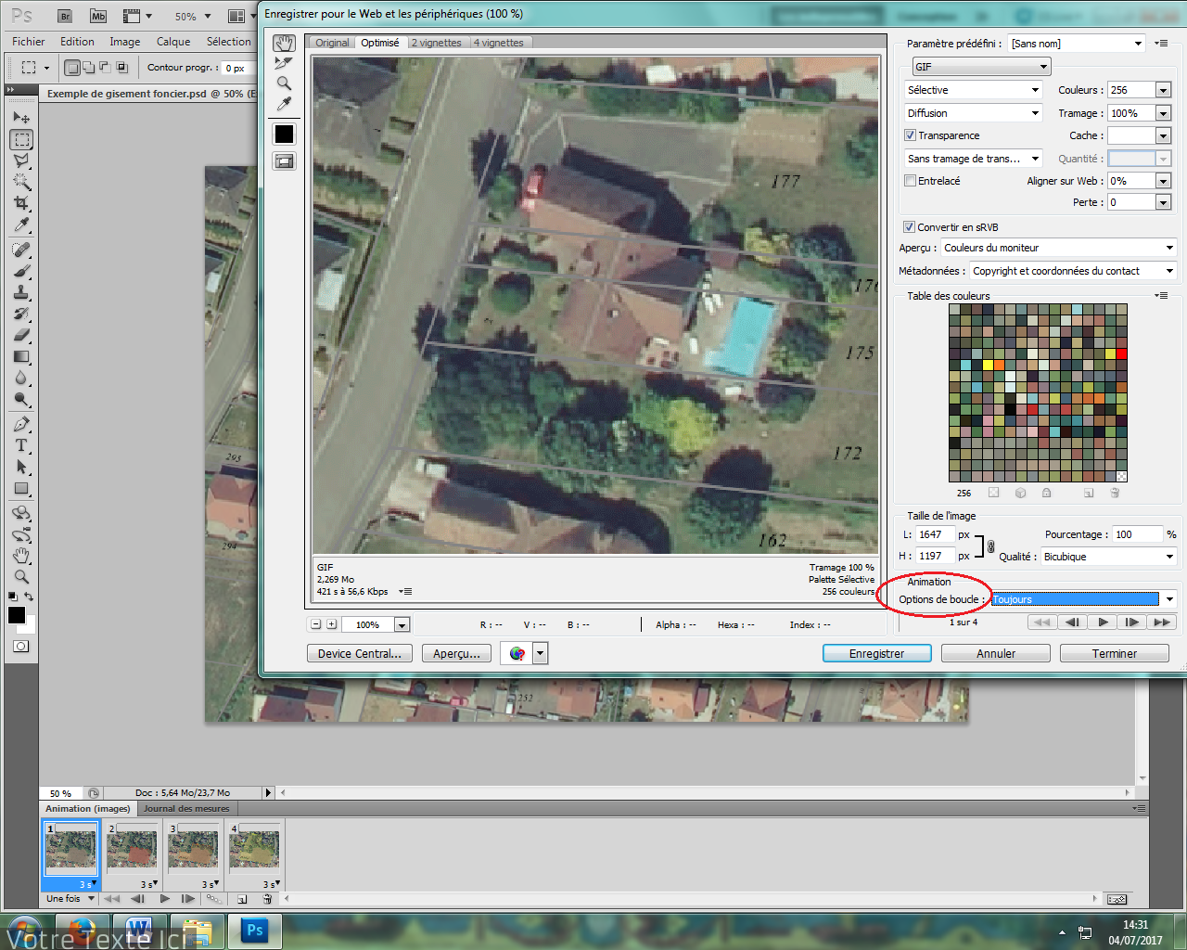Open the Sélective palette dropdown
The height and width of the screenshot is (950, 1187).
[974, 90]
